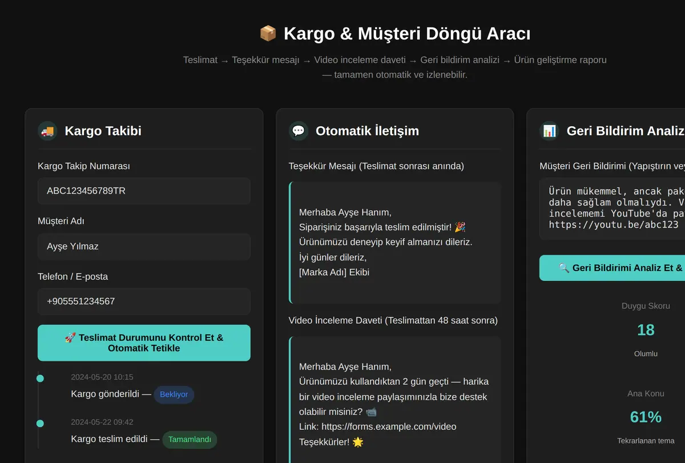Focus the Kargo Takip Numarası input field

[x=144, y=191]
